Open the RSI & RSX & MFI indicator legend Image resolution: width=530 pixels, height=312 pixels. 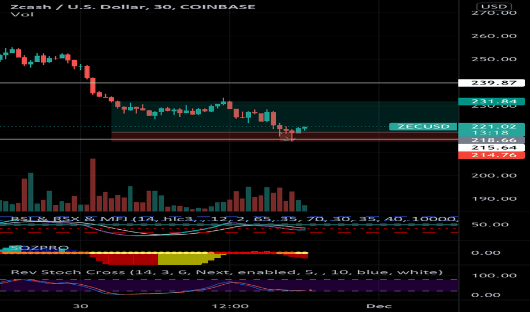(x=227, y=219)
